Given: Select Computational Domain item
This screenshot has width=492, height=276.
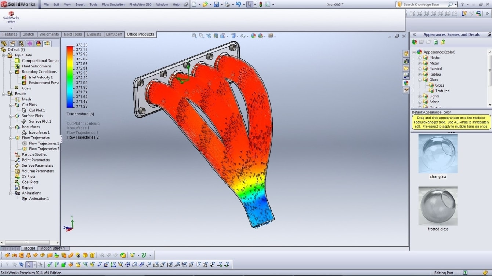Looking at the screenshot, I should (40, 61).
